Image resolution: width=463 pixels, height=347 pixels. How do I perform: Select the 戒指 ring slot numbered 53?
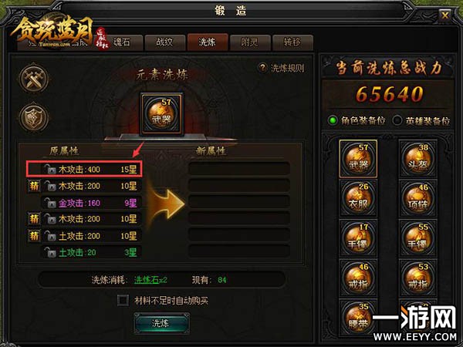417,278
